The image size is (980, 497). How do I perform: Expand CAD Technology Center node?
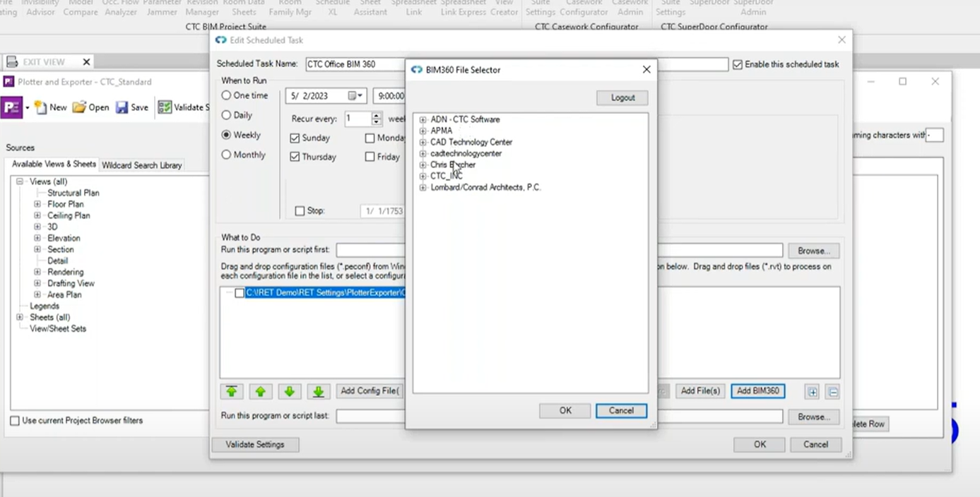coord(423,142)
